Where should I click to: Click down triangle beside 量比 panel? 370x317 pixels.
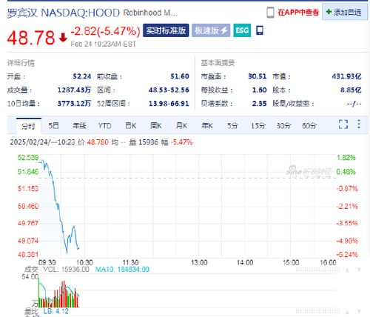click(x=359, y=312)
